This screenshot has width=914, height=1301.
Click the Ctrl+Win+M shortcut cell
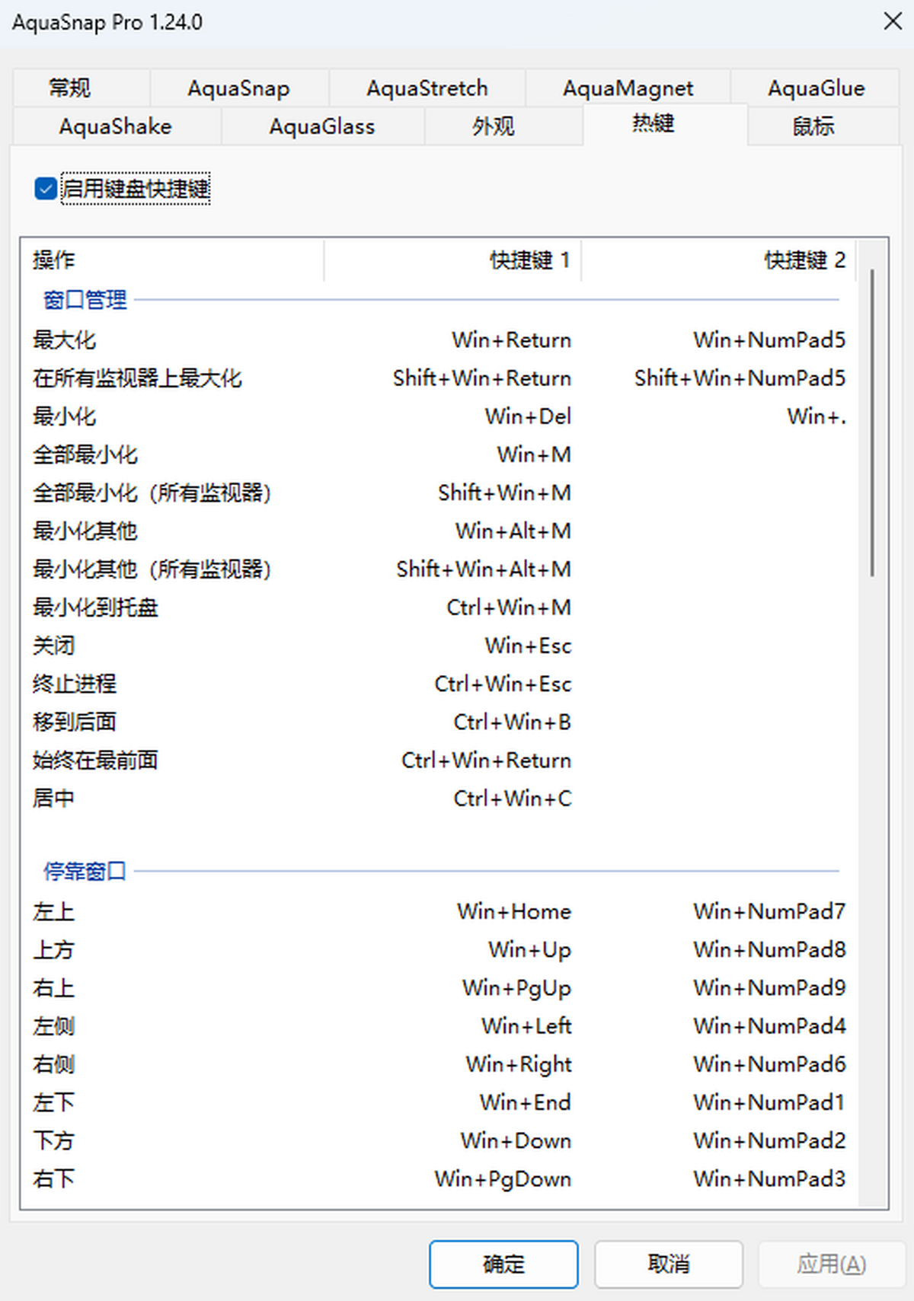tap(509, 607)
